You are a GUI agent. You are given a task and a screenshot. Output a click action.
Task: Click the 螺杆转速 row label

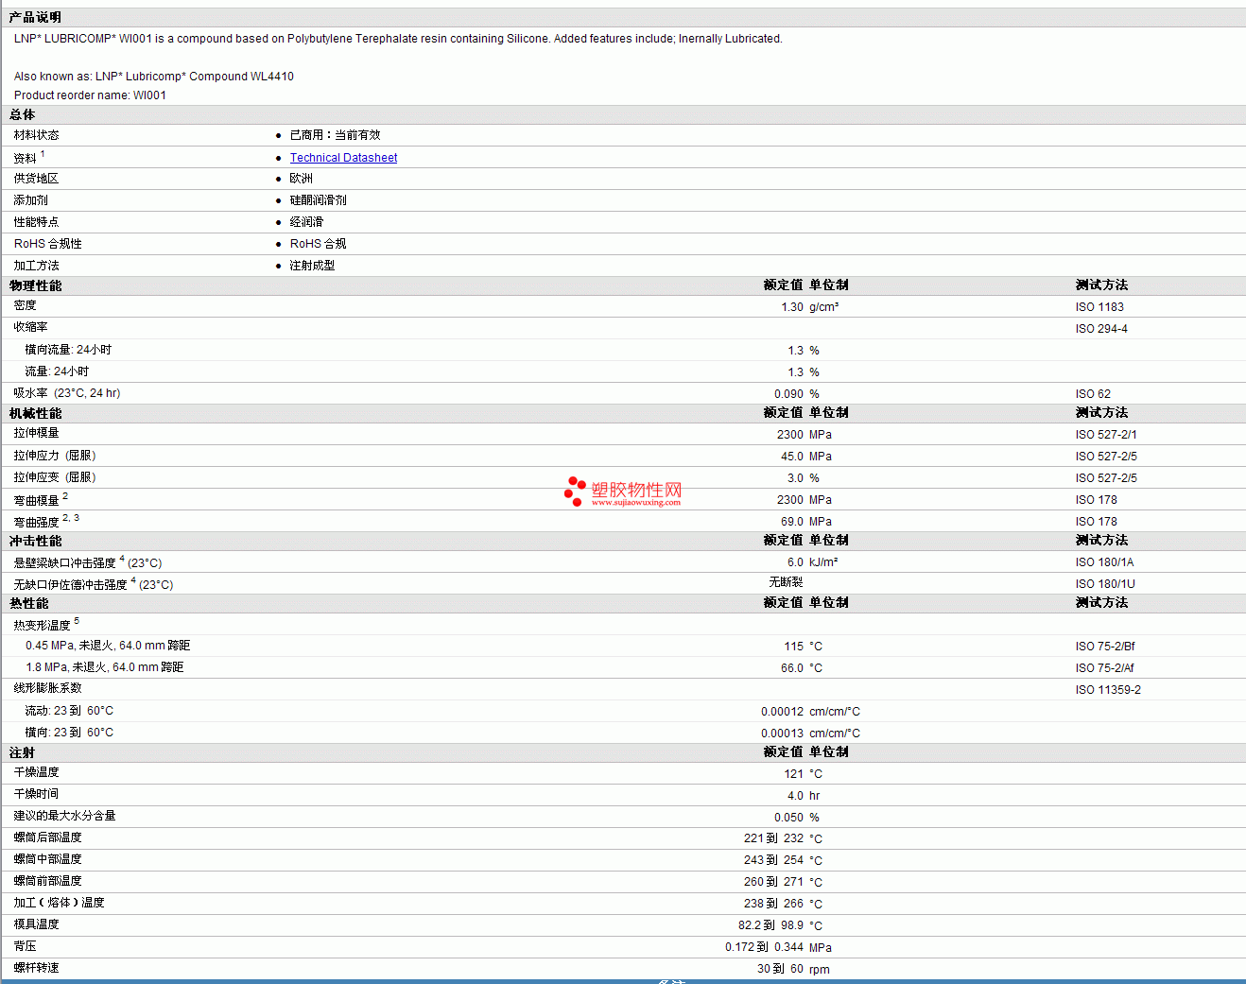tap(36, 968)
